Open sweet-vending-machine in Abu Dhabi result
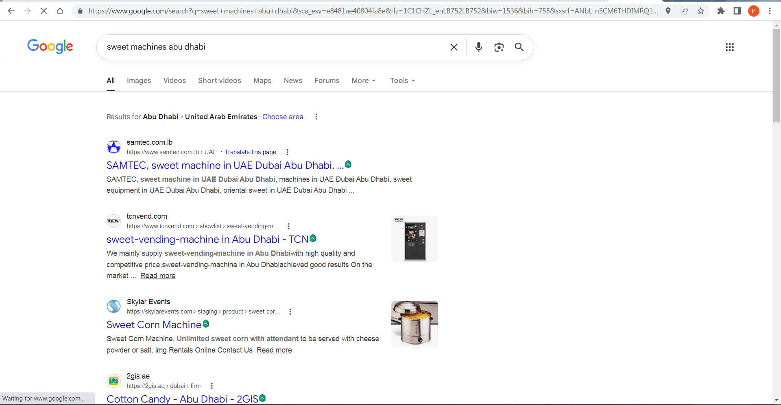Screen dimensions: 781x405 coord(207,240)
